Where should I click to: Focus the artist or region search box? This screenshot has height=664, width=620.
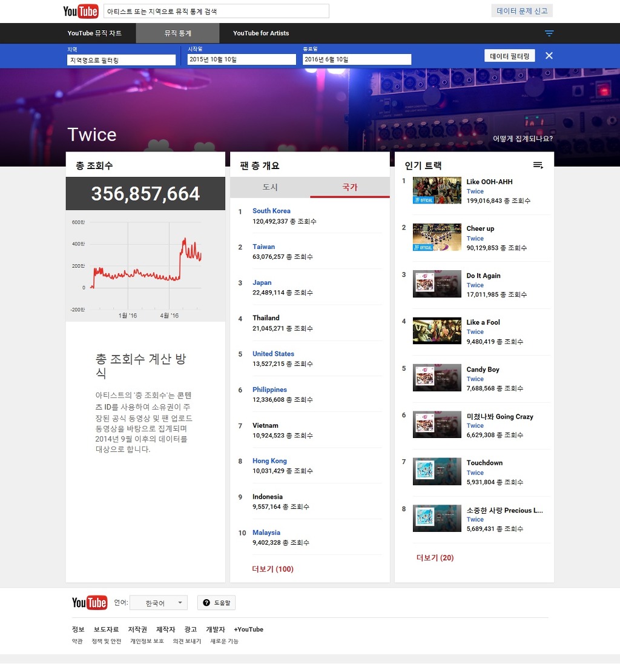216,12
